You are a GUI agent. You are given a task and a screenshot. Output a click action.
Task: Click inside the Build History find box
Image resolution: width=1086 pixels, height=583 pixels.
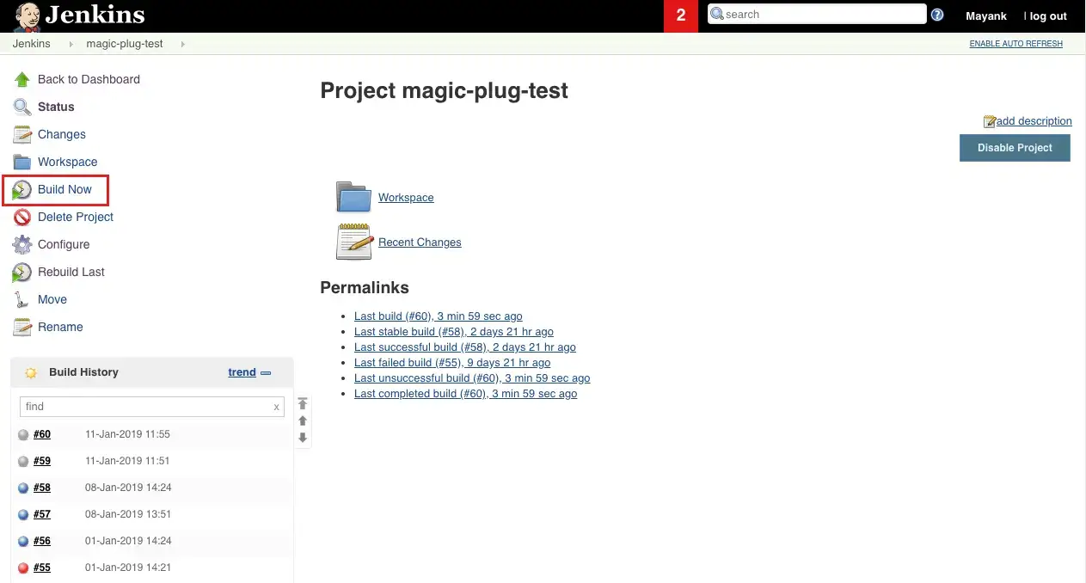point(146,406)
